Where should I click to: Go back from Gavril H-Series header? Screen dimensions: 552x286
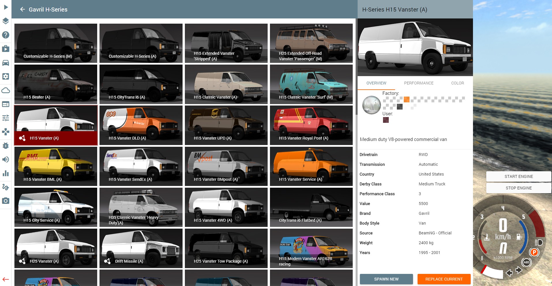(x=22, y=10)
